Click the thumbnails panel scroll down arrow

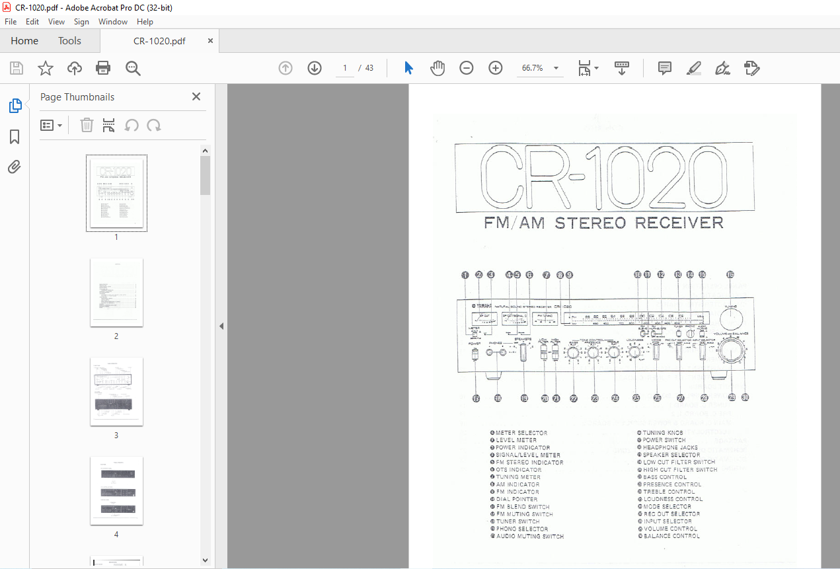(x=206, y=560)
